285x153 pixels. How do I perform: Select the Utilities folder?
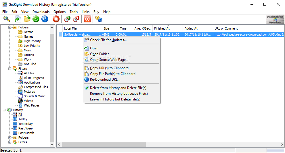(29, 55)
